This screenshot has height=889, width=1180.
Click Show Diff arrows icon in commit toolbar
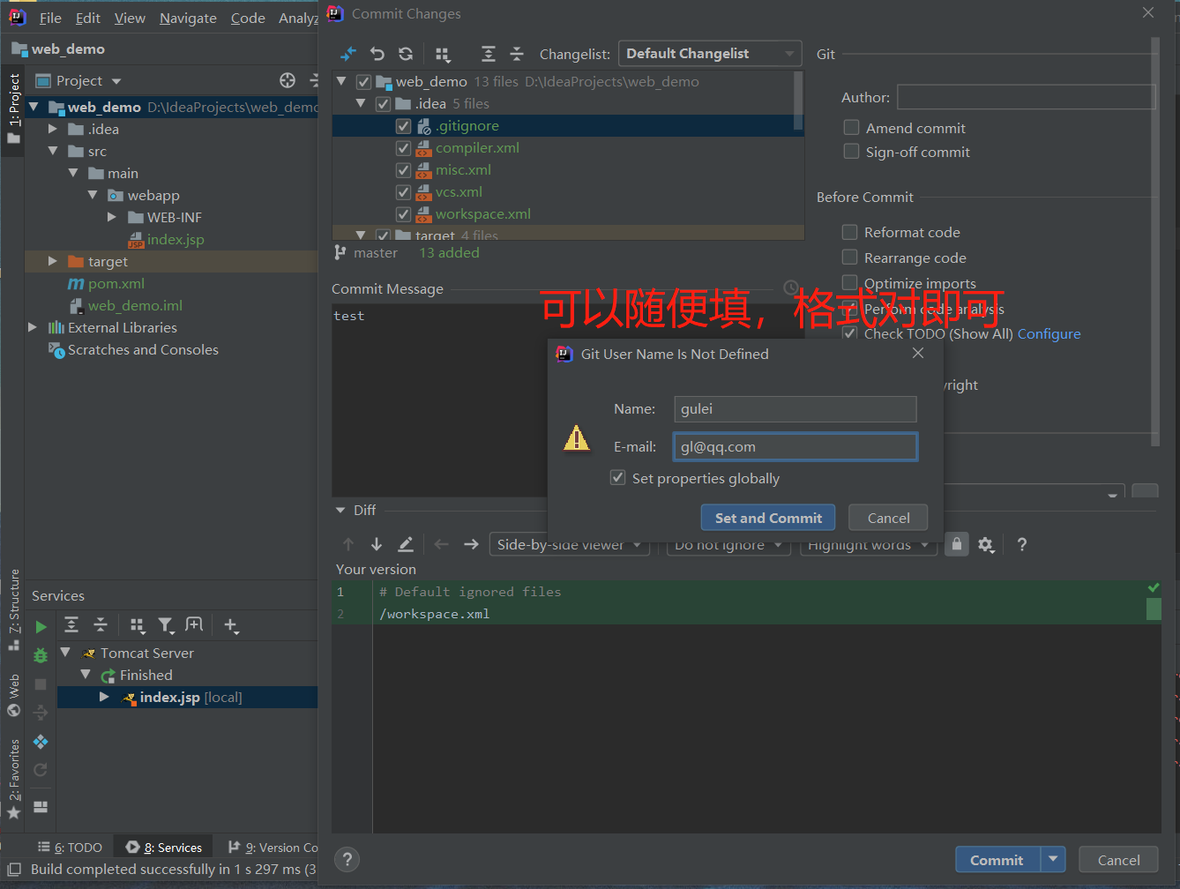(348, 54)
